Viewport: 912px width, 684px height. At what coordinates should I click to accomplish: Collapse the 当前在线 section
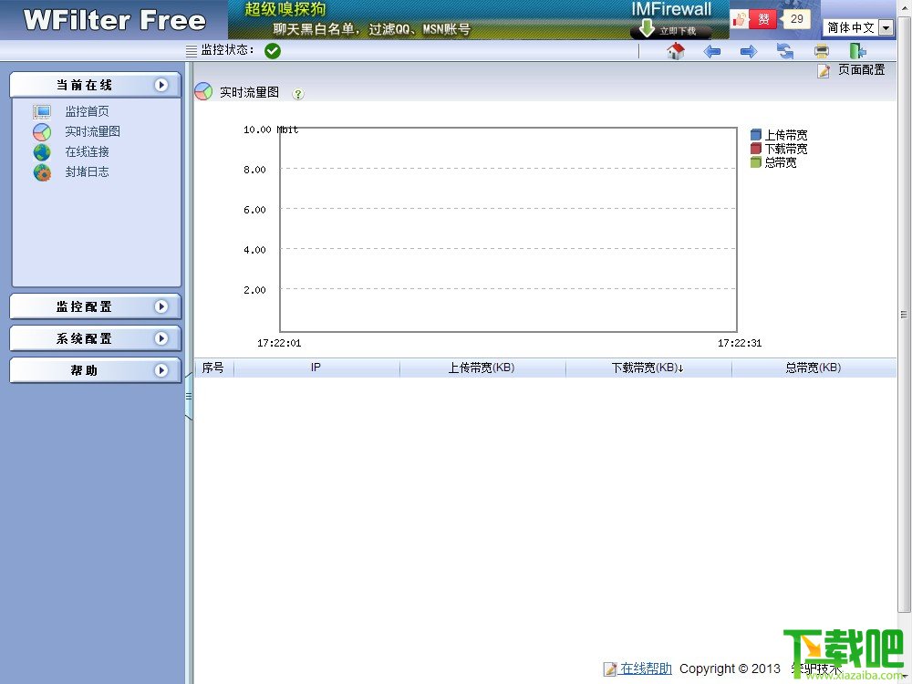[x=96, y=85]
